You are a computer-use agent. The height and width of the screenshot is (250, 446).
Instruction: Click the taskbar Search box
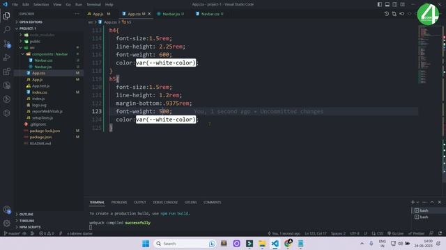[x=185, y=244]
